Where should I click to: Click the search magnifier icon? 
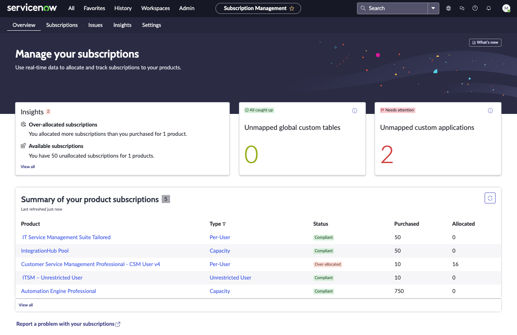363,8
